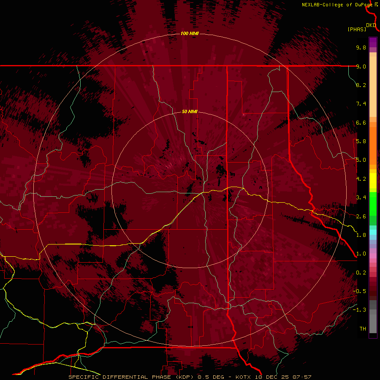Click the 07:57 timestamp in caption
Image resolution: width=380 pixels, height=380 pixels.
(302, 377)
